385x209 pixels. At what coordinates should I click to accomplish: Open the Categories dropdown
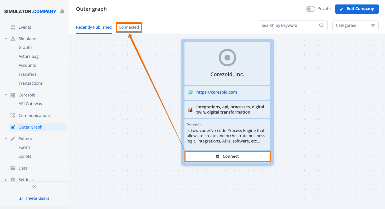tap(355, 25)
